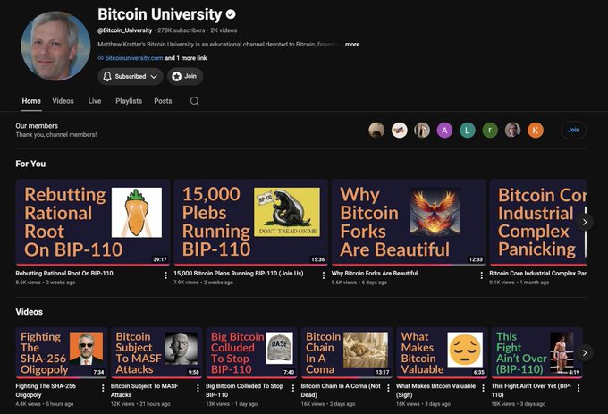Switch to the Live tab
The image size is (608, 414).
[95, 101]
